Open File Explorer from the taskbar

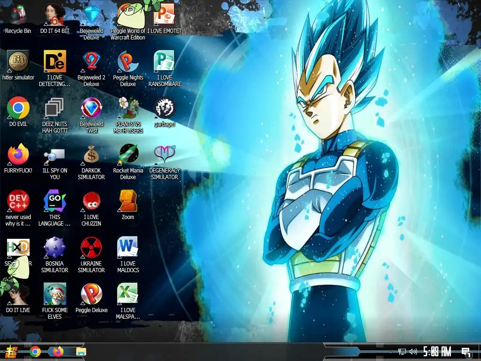[x=81, y=352]
